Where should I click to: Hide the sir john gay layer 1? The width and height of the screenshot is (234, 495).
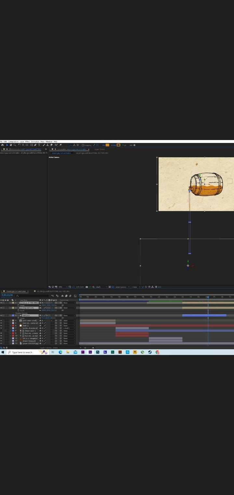pyautogui.click(x=1, y=303)
